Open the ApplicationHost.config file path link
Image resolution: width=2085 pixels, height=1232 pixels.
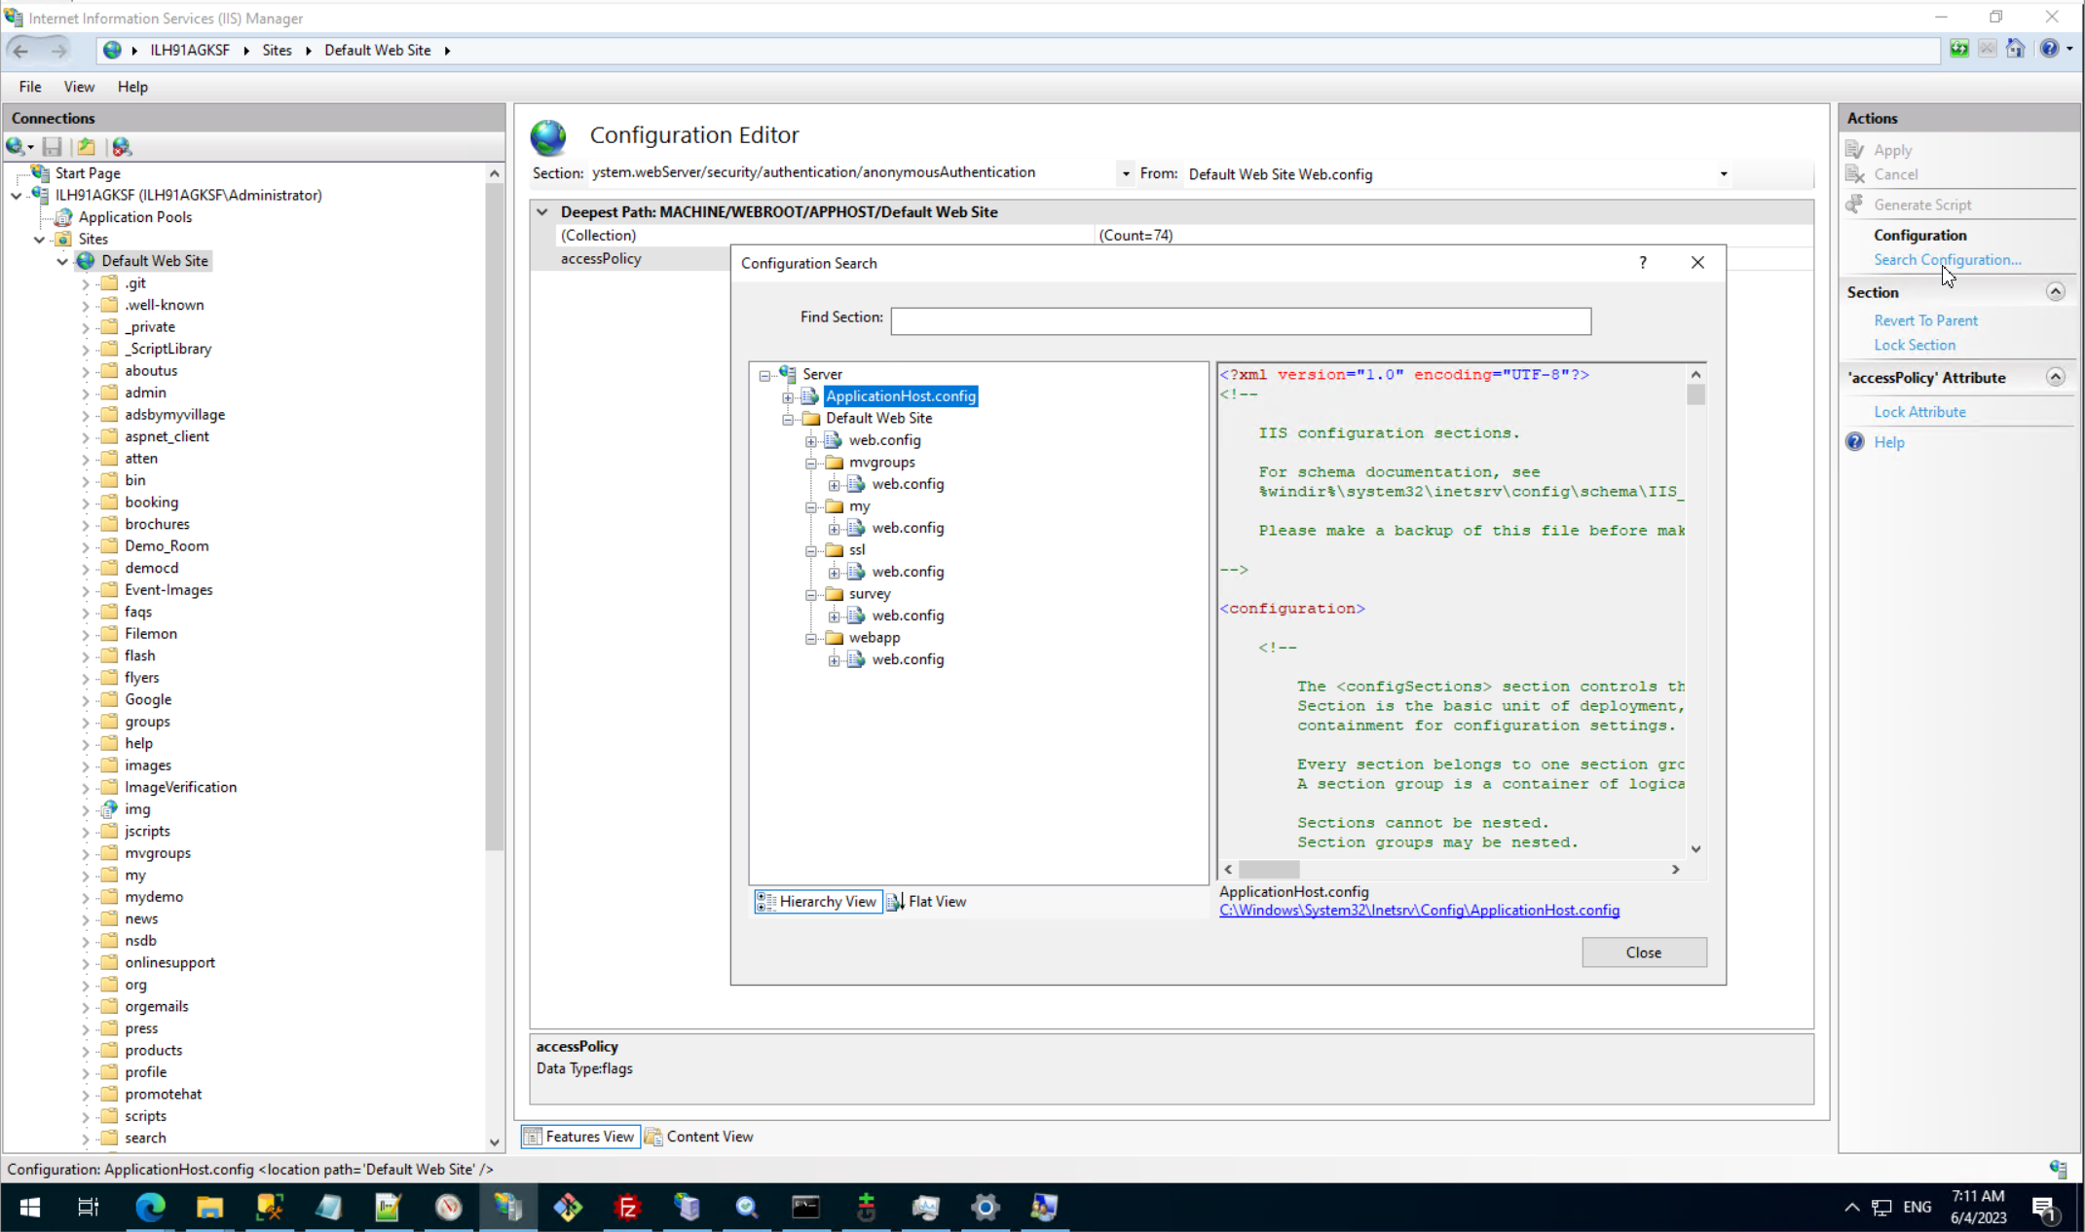click(x=1419, y=911)
